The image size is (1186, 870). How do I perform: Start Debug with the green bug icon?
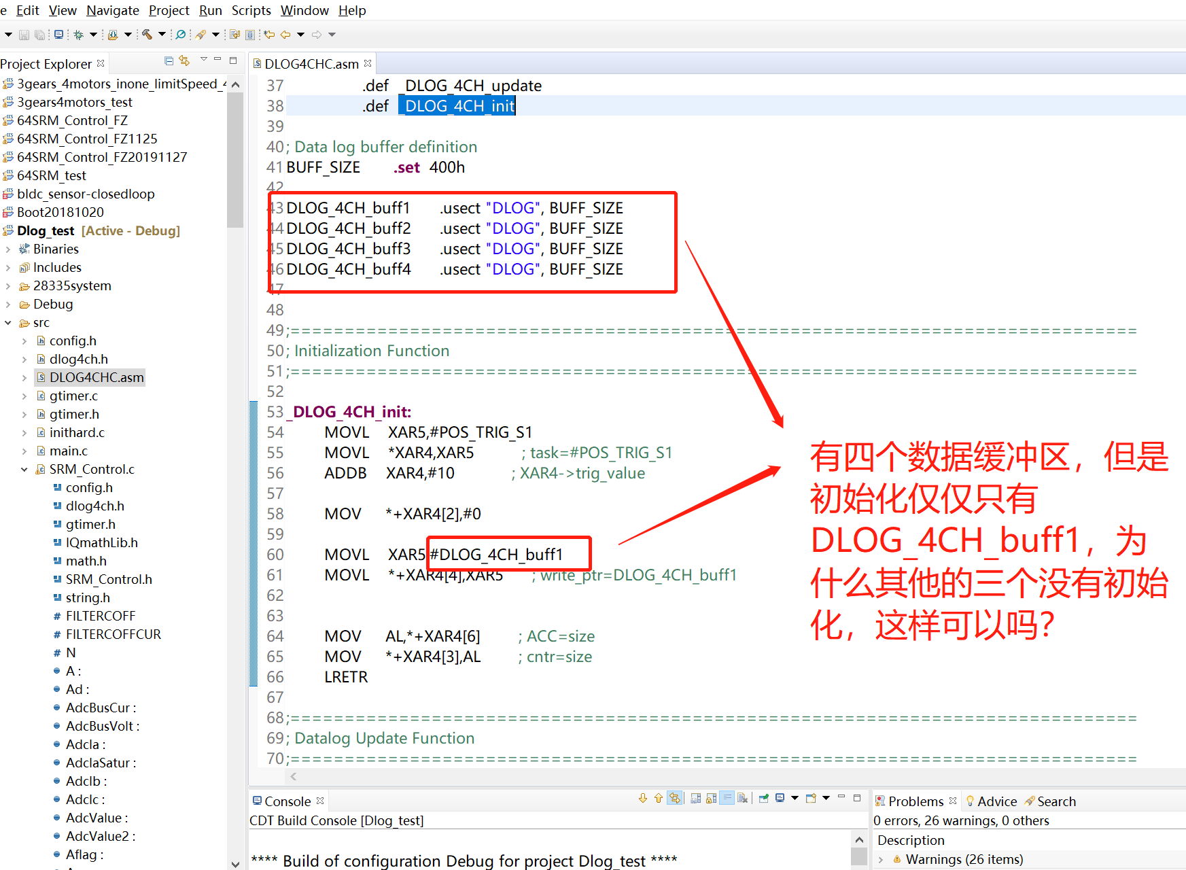tap(79, 35)
